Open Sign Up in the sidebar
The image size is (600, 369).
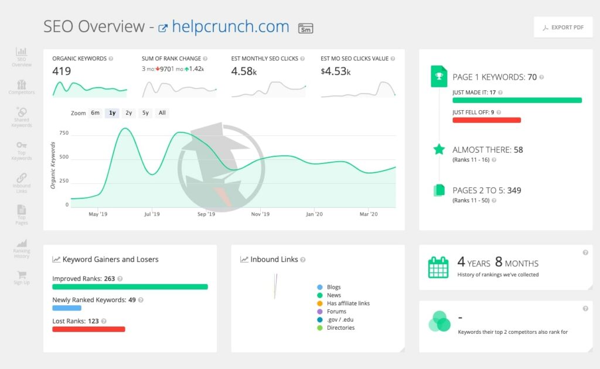point(22,278)
